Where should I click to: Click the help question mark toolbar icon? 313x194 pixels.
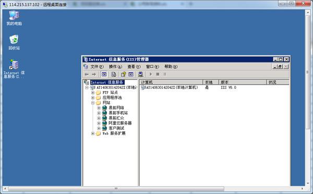123,74
